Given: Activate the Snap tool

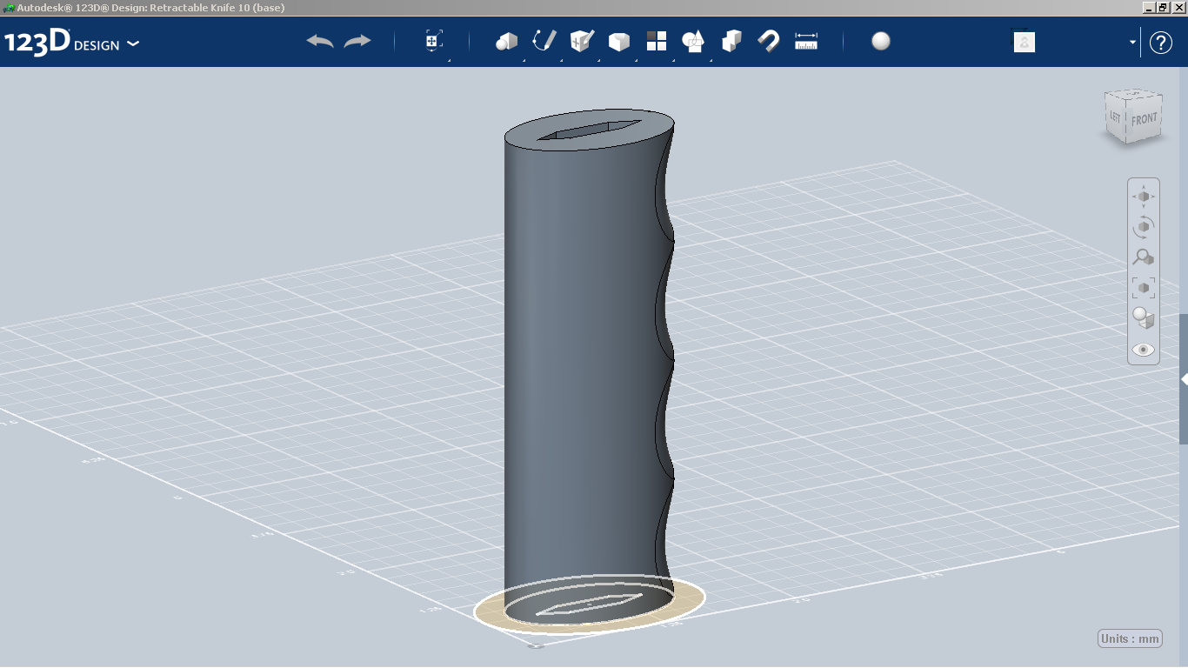Looking at the screenshot, I should [769, 41].
